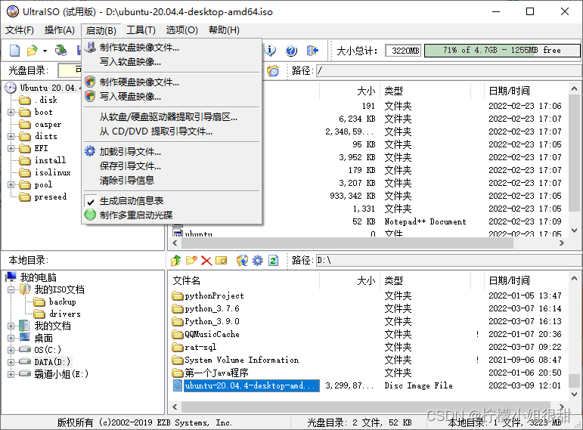Screen dimensions: 583x430
Task: Select the pythonProject folder row
Action: (368, 295)
